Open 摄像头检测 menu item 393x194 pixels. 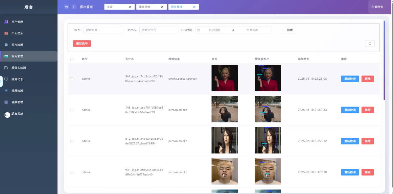pyautogui.click(x=28, y=68)
